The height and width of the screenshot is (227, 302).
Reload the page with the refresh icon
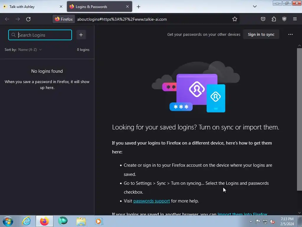pos(28,19)
